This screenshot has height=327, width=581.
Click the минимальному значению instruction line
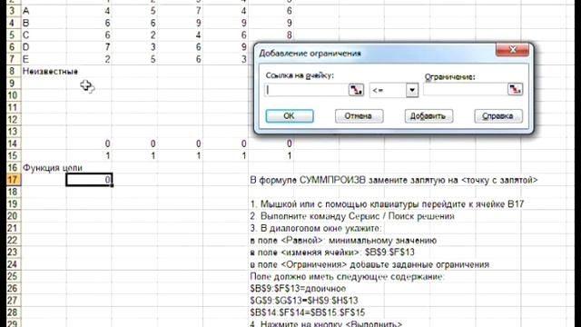click(343, 240)
